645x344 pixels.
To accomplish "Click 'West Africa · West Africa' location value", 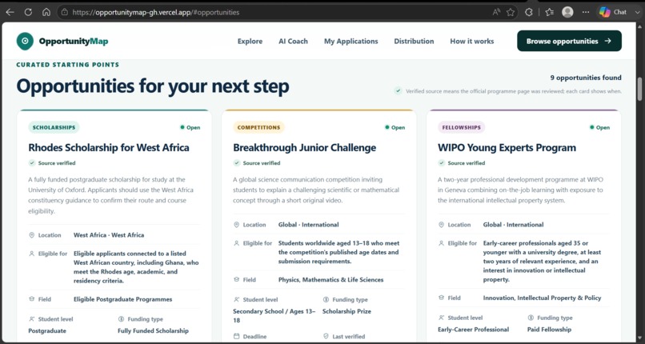I will point(109,235).
